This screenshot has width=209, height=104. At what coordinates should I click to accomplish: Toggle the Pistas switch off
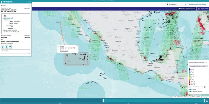(x=190, y=90)
